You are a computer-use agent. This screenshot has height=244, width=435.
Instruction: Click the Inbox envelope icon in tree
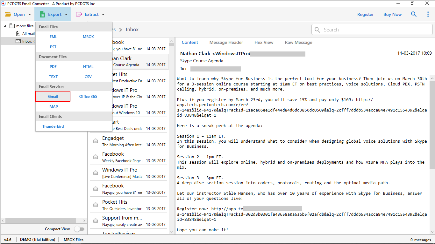(x=18, y=41)
